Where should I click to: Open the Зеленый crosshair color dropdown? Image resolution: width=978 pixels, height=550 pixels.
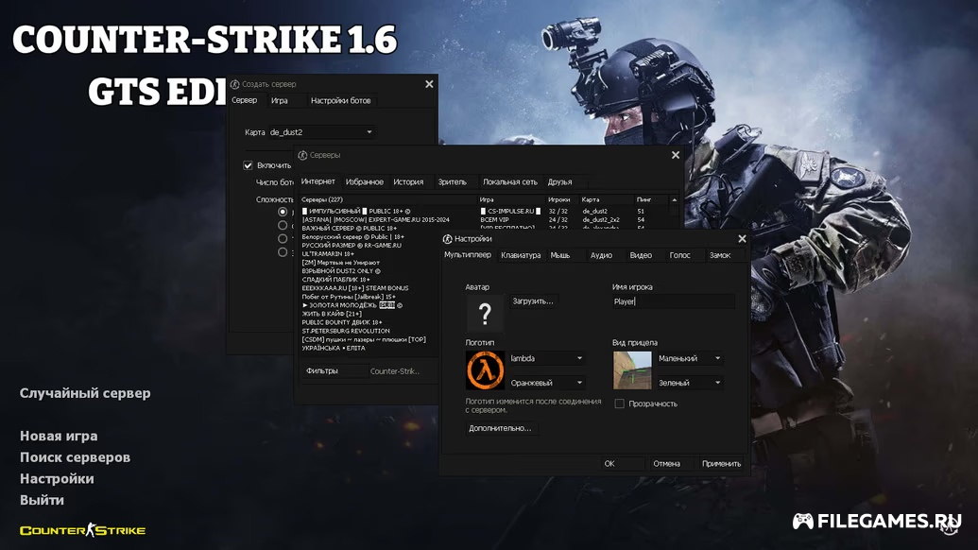(690, 383)
